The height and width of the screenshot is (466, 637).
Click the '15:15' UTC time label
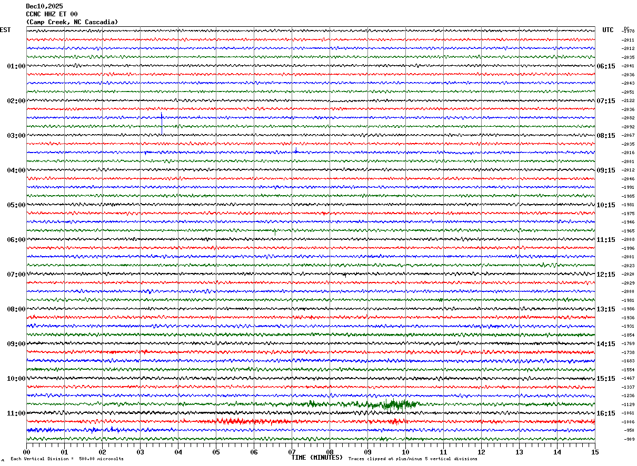coord(606,379)
